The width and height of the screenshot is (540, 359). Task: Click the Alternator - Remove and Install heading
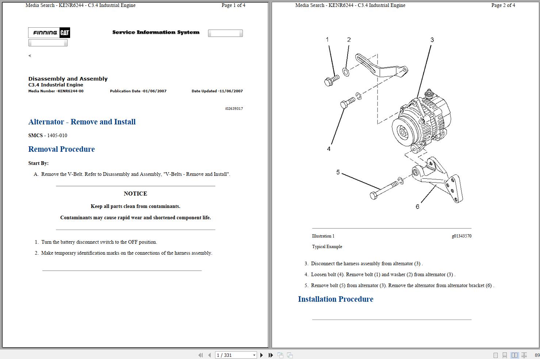tap(82, 122)
